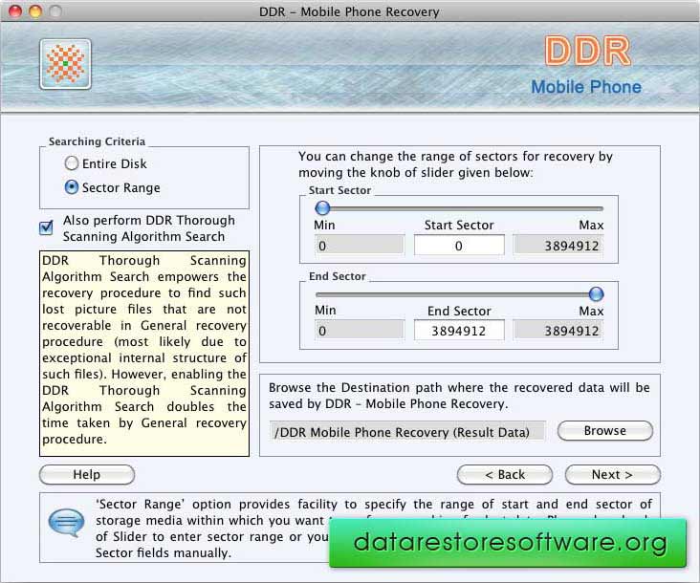The width and height of the screenshot is (700, 583).
Task: Click the Start Sector Max field 3894912
Action: pos(558,246)
